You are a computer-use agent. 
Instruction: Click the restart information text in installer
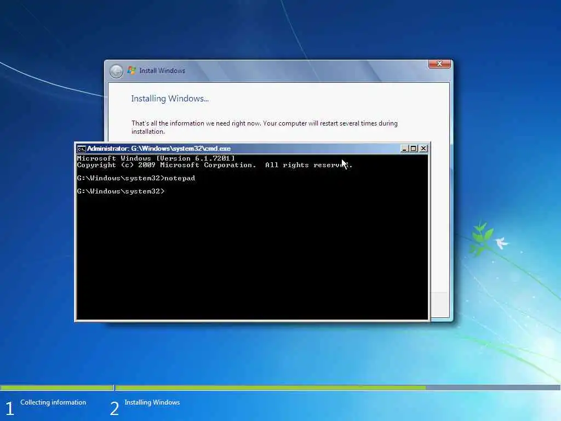pyautogui.click(x=265, y=127)
